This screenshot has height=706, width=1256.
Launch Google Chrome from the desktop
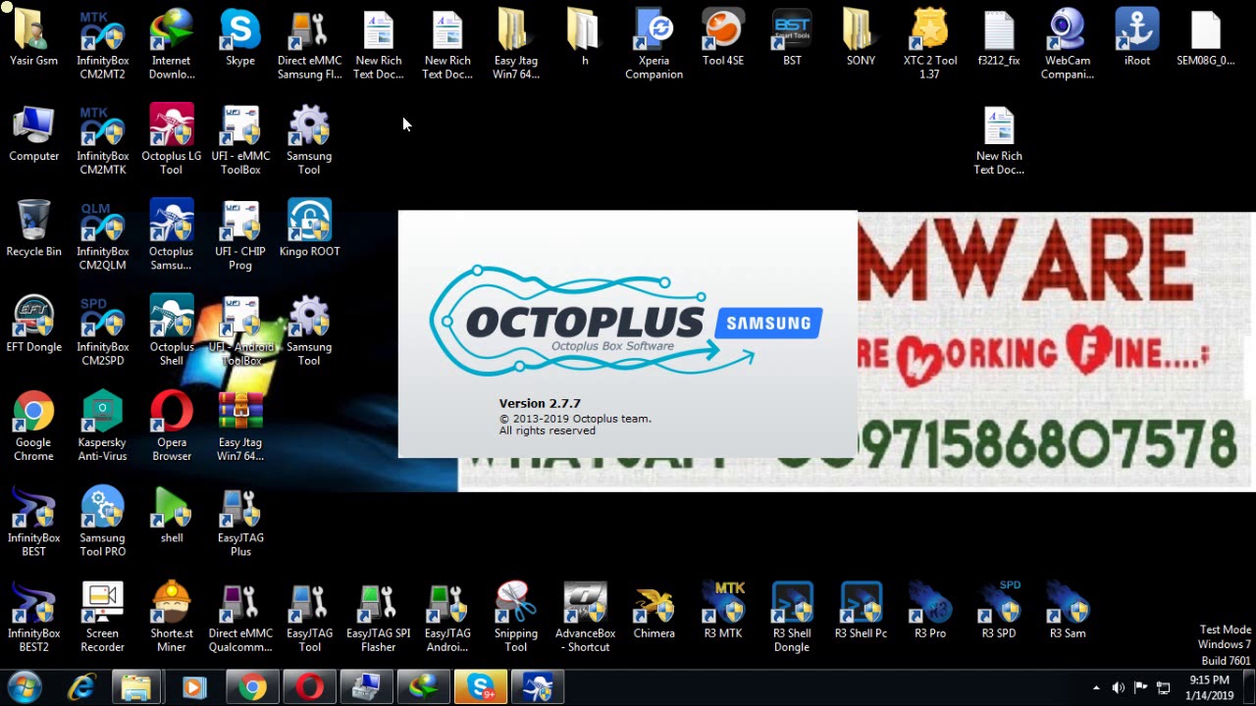click(33, 428)
